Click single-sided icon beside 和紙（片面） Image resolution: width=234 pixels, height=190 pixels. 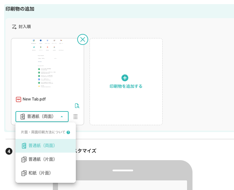coord(24,173)
